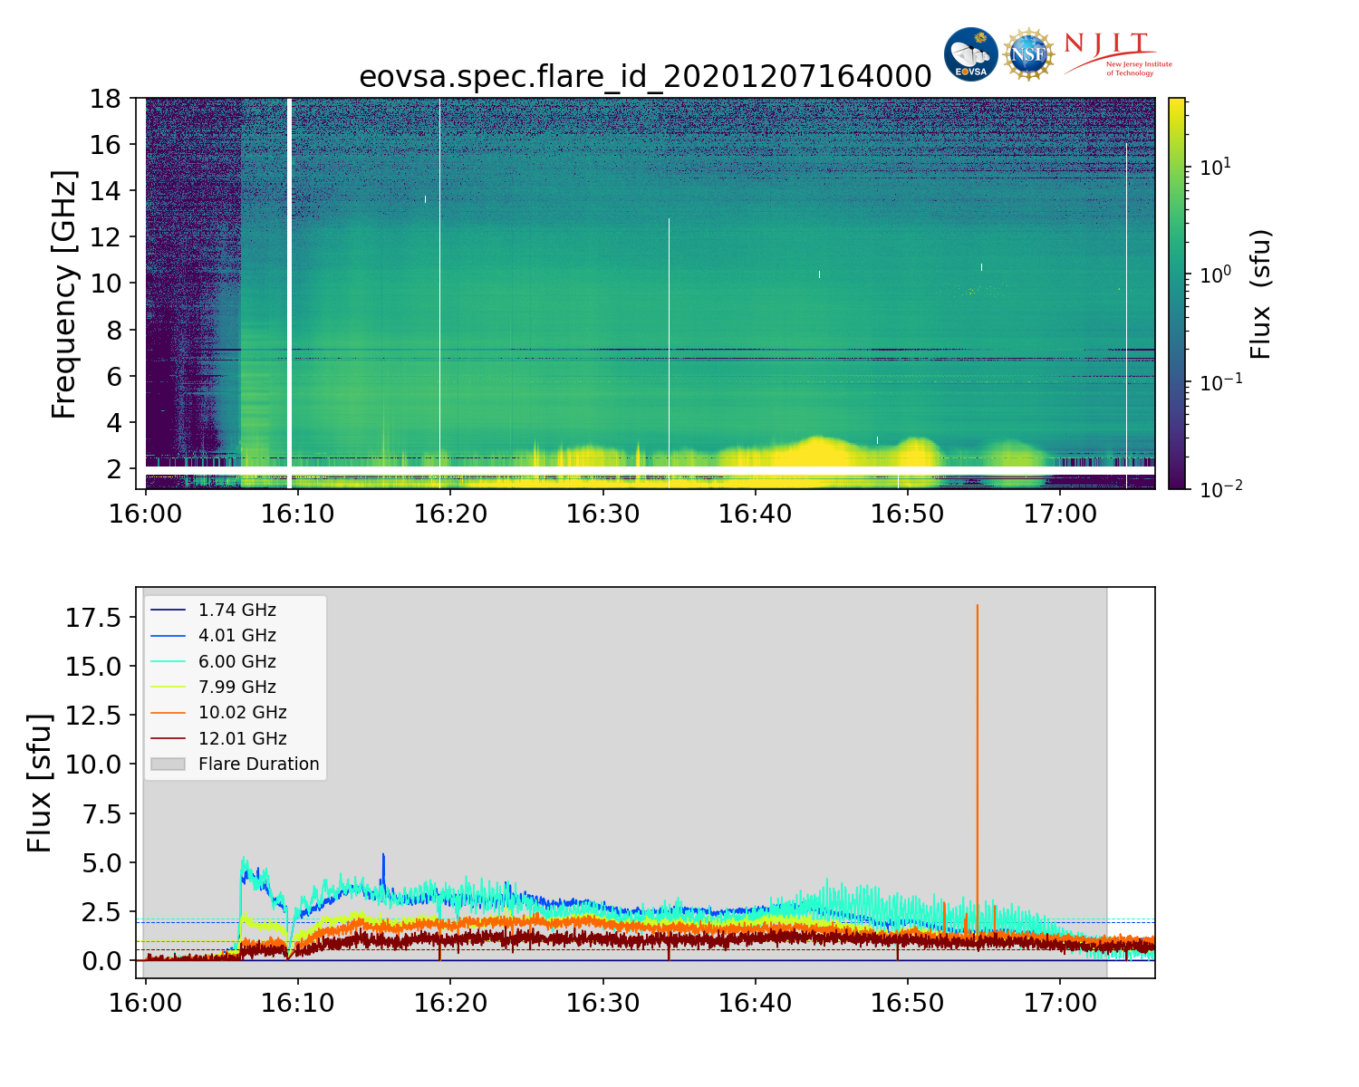1359x1087 pixels.
Task: Click the Flux [sfu] label on lower plot
Action: pyautogui.click(x=40, y=783)
